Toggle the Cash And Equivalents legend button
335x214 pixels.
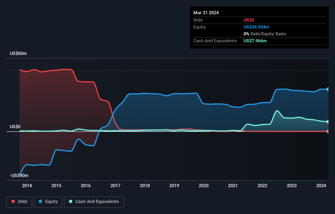coord(94,202)
